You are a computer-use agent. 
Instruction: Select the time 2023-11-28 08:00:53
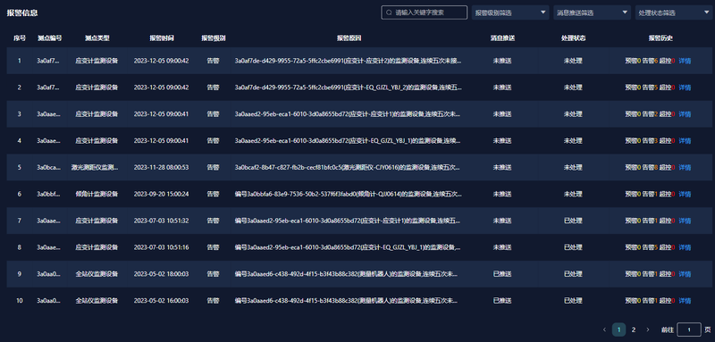point(162,168)
